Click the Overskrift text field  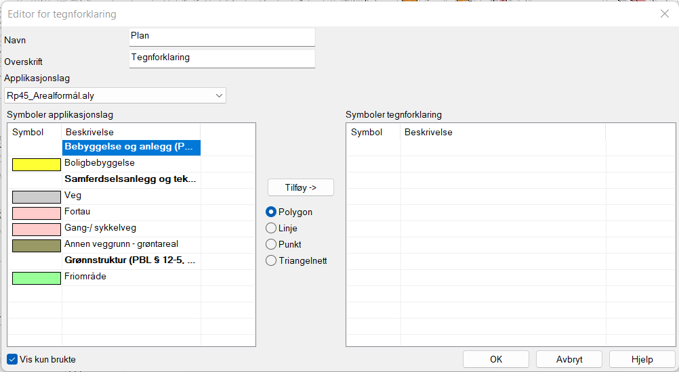(x=222, y=58)
